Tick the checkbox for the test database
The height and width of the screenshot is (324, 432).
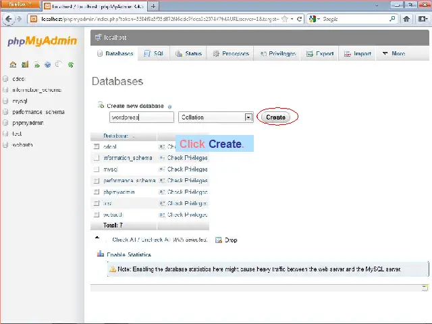[97, 203]
